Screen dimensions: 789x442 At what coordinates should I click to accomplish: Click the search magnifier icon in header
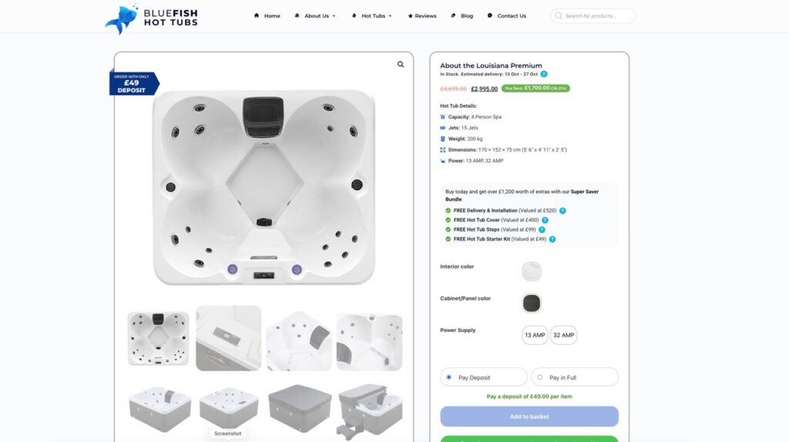(x=559, y=16)
